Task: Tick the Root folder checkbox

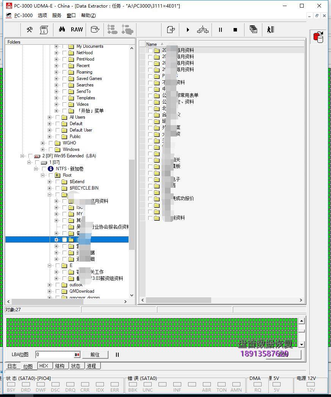Action: (51, 175)
